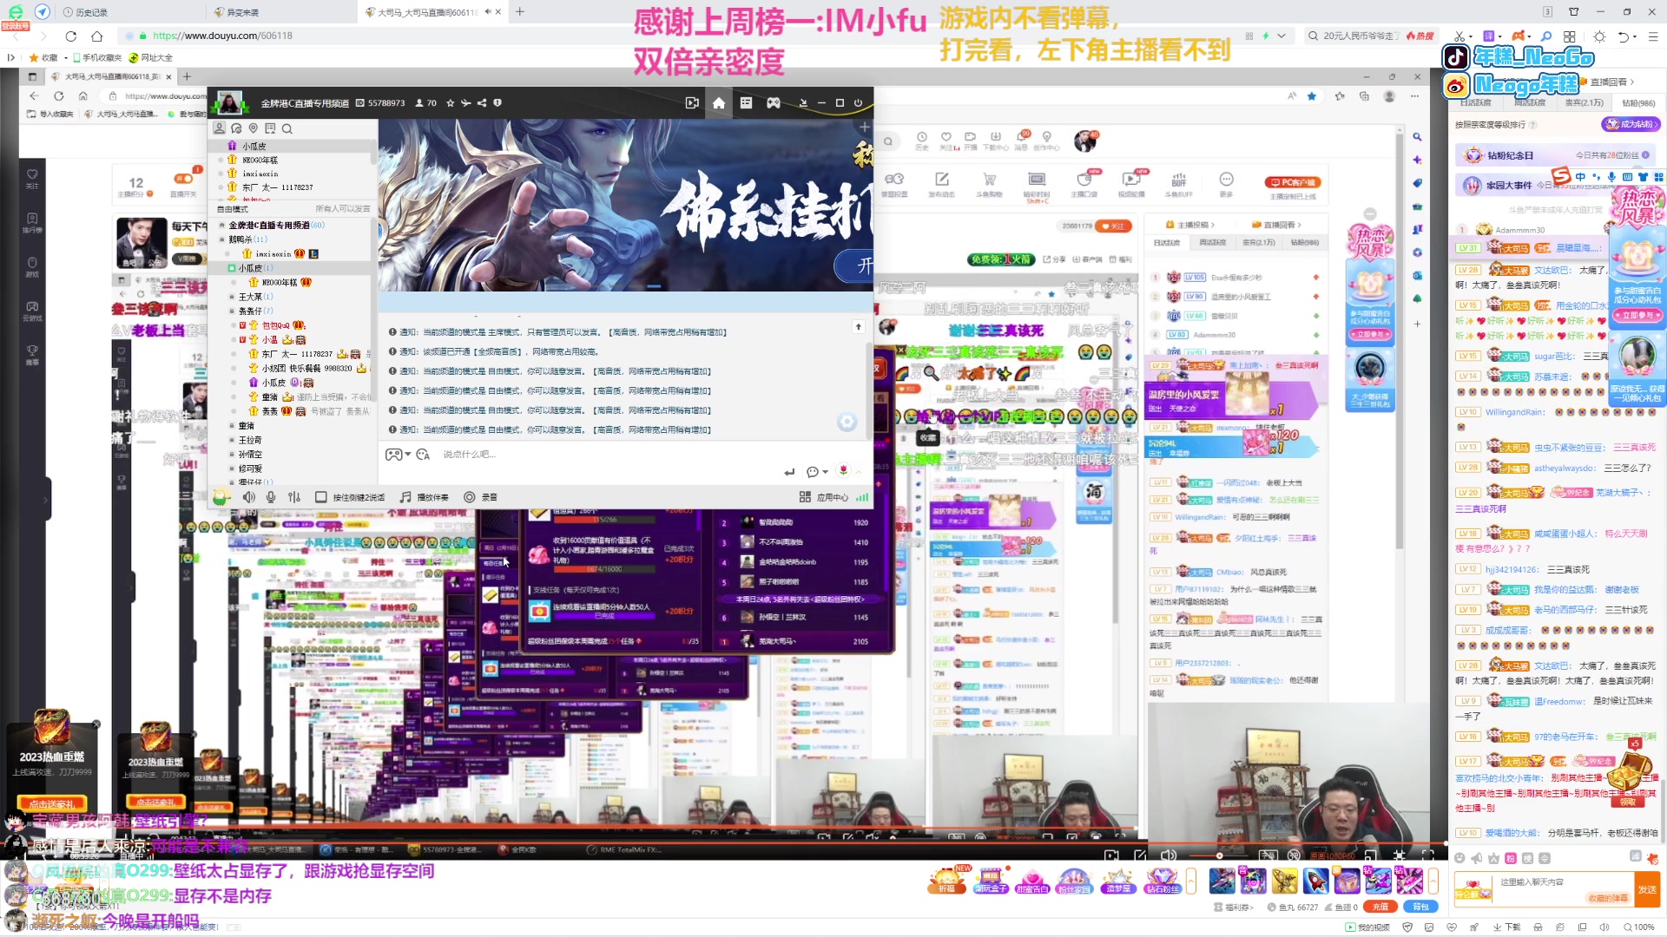
Task: Open the bulletin note icon in YY sidebar
Action: coord(270,128)
